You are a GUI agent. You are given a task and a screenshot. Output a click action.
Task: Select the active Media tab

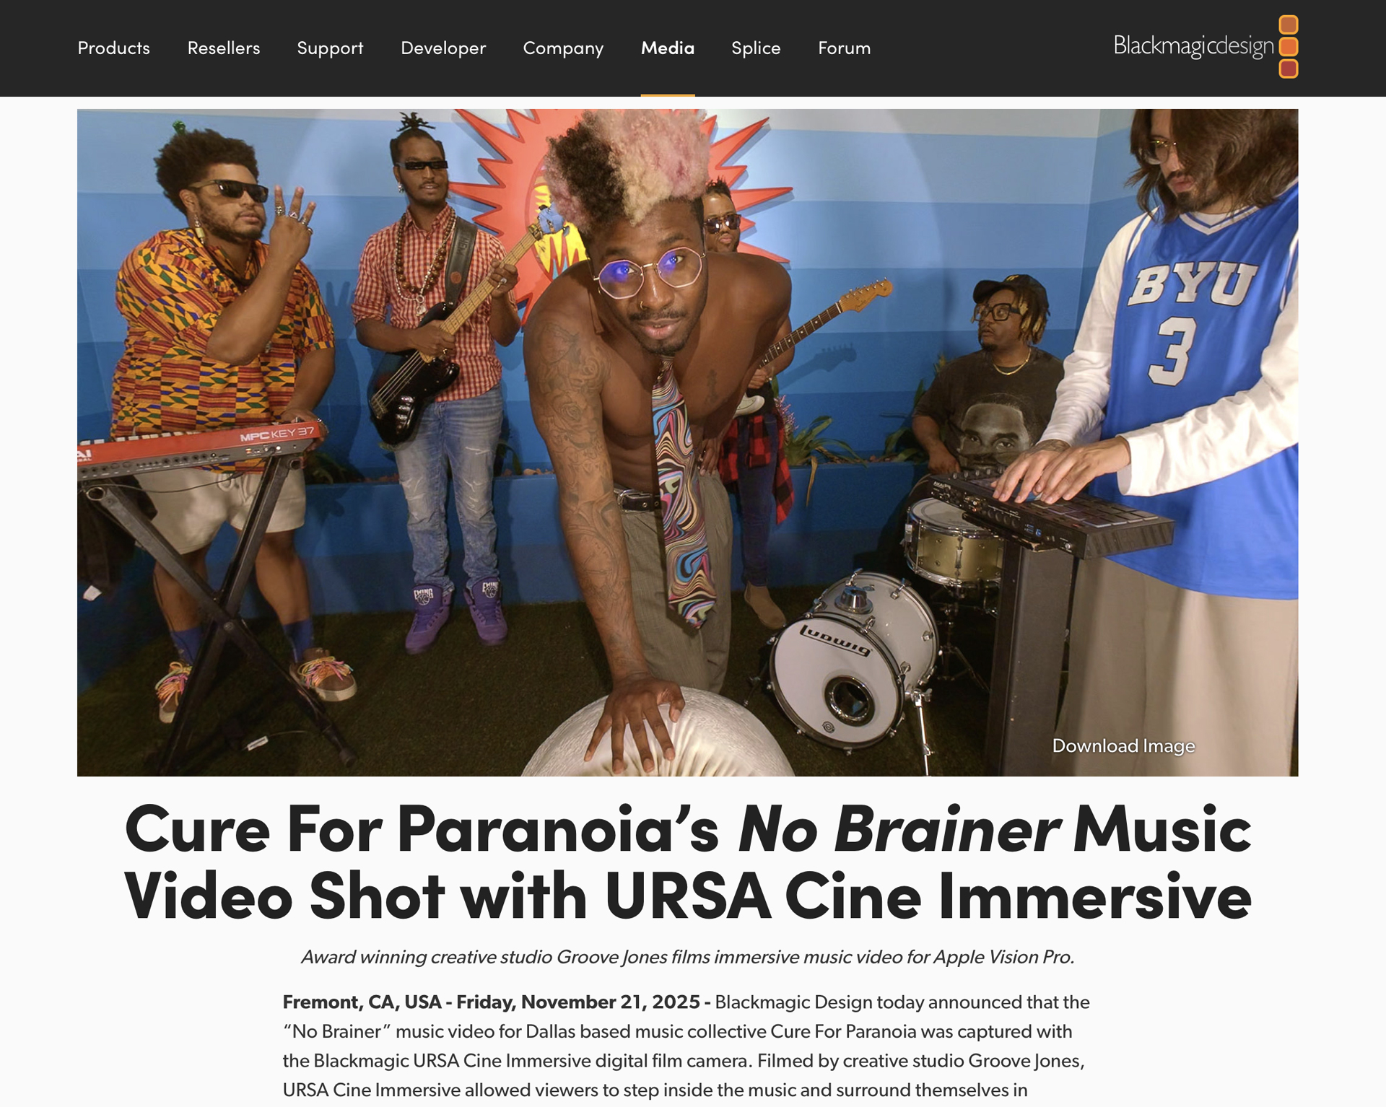[x=668, y=48]
